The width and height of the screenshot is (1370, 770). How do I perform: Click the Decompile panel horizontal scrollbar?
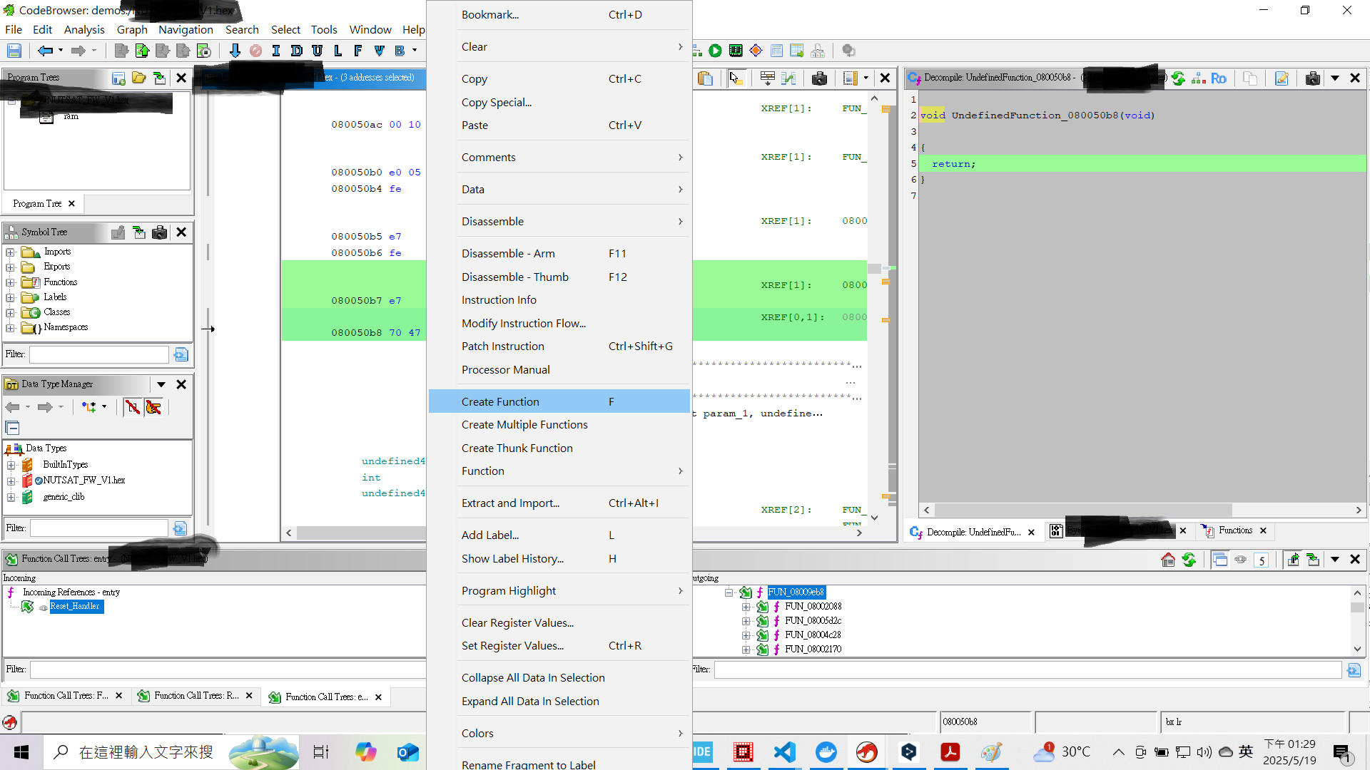pos(1083,510)
